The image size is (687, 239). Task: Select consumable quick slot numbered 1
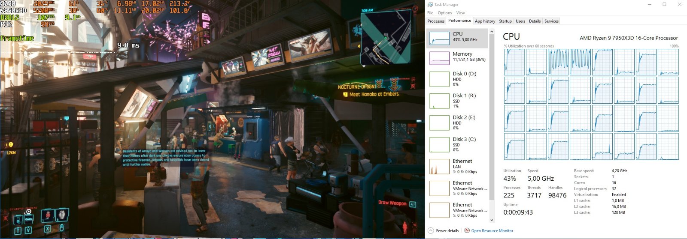click(48, 215)
